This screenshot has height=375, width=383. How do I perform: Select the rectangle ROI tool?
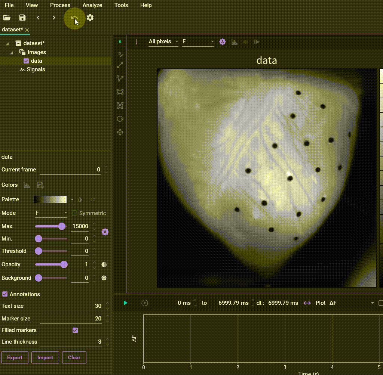tap(120, 92)
